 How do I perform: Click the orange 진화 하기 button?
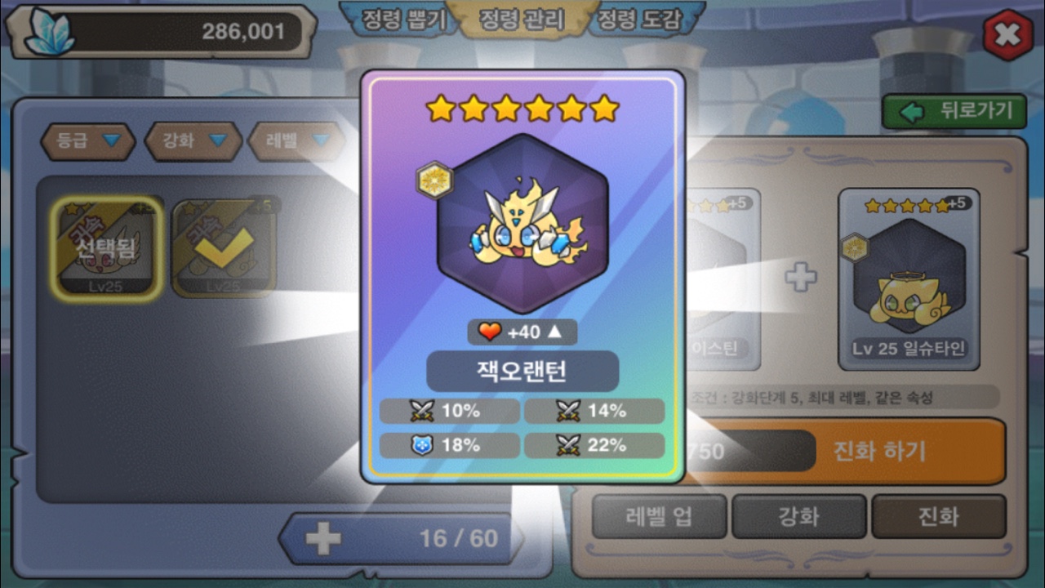[x=878, y=451]
